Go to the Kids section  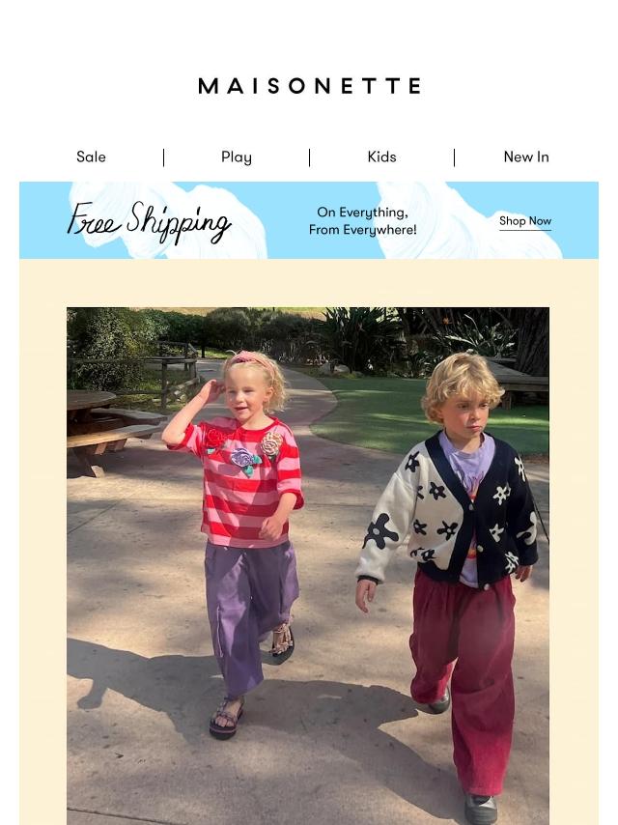click(x=381, y=156)
